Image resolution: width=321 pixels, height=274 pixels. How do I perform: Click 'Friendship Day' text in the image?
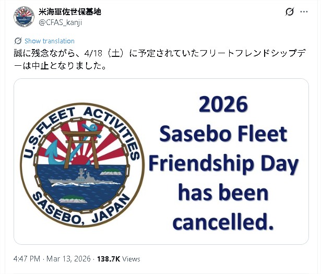pos(223,164)
